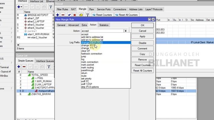Choose 'add src to address list' option
This screenshot has width=214, height=120.
coord(106,40)
